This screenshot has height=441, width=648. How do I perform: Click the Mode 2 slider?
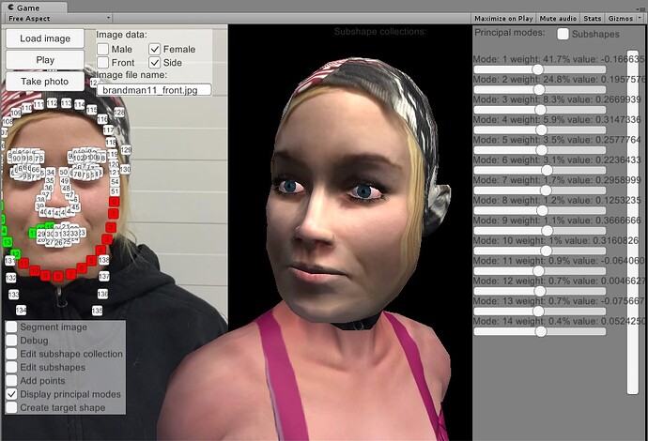point(540,89)
